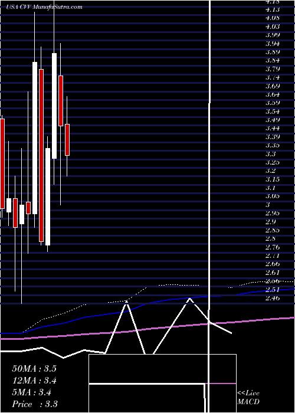This screenshot has height=413, width=295.
Task: Select the 3.69 price axis label
Action: tap(273, 86)
